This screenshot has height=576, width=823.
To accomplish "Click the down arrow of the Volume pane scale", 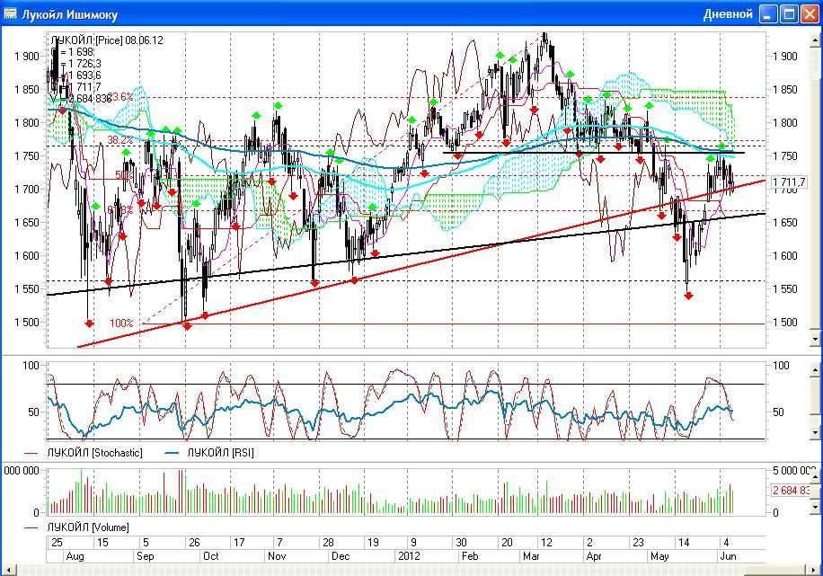I will point(816,507).
